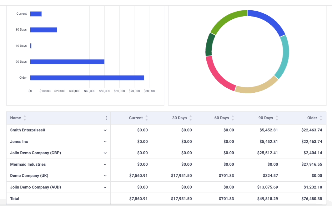This screenshot has height=206, width=332.
Task: Click the 30 Days bar in the chart
Action: [44, 30]
